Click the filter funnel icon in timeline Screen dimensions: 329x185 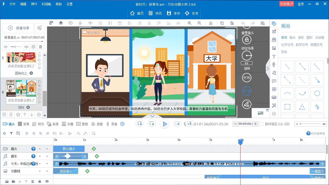click(11, 133)
